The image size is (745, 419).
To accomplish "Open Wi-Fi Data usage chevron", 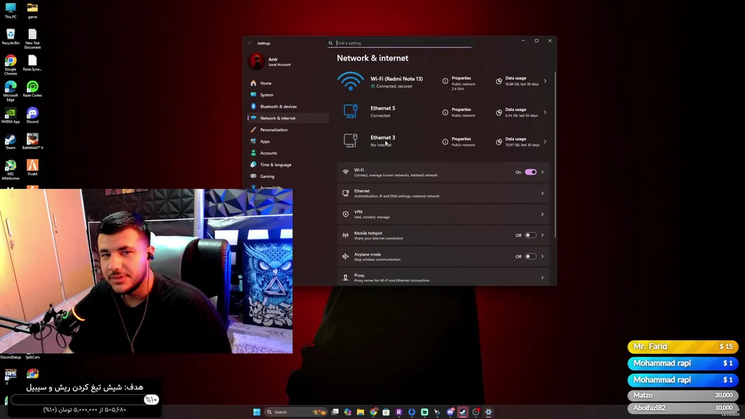I will [x=545, y=81].
